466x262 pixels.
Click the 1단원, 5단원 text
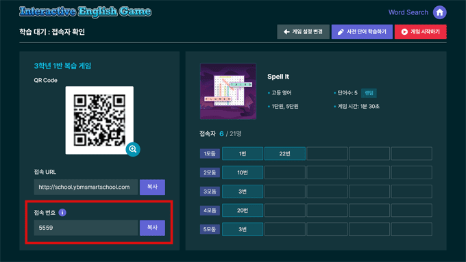point(285,106)
